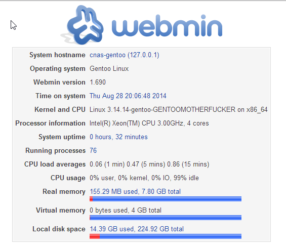Open the cnas-gentoo (127.0.0.1) hostname link
This screenshot has width=286, height=249.
pos(124,55)
